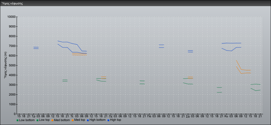
Task: Click the 3000 value on the height axis
Action: (x=12, y=85)
